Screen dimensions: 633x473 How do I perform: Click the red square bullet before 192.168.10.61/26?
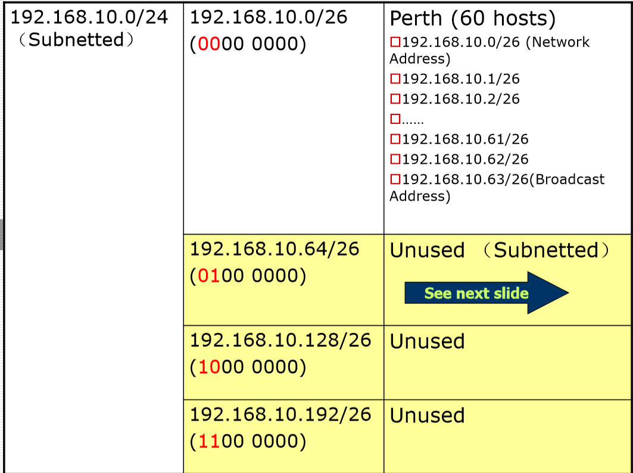click(x=395, y=139)
